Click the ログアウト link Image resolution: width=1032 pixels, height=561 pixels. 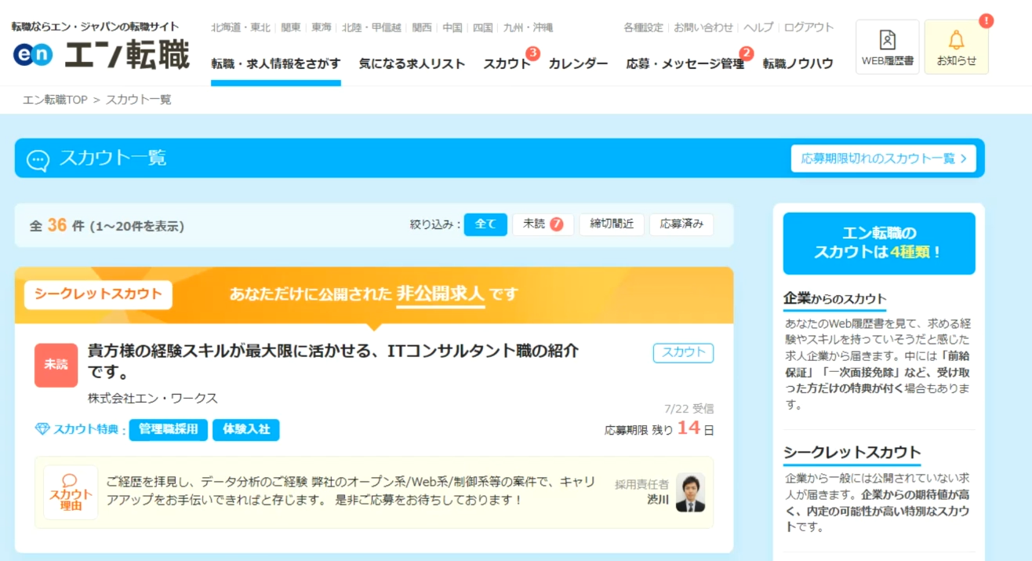pos(809,27)
